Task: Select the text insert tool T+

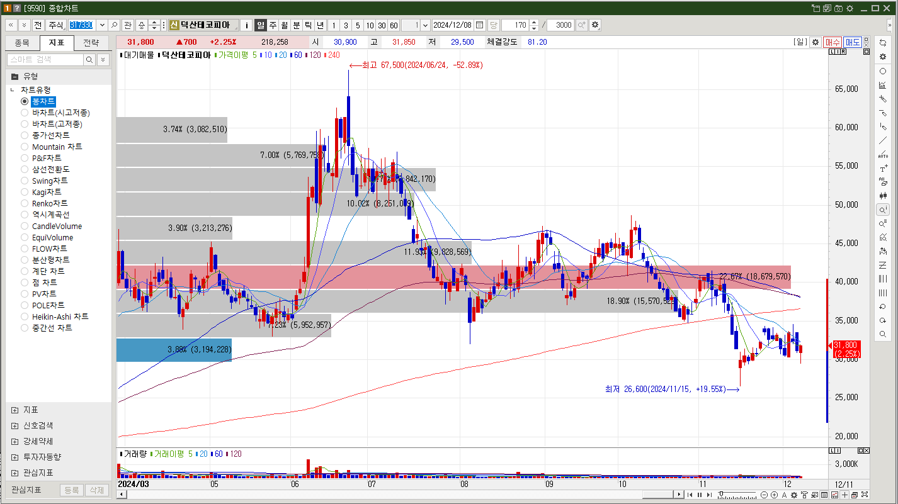Action: pyautogui.click(x=882, y=169)
